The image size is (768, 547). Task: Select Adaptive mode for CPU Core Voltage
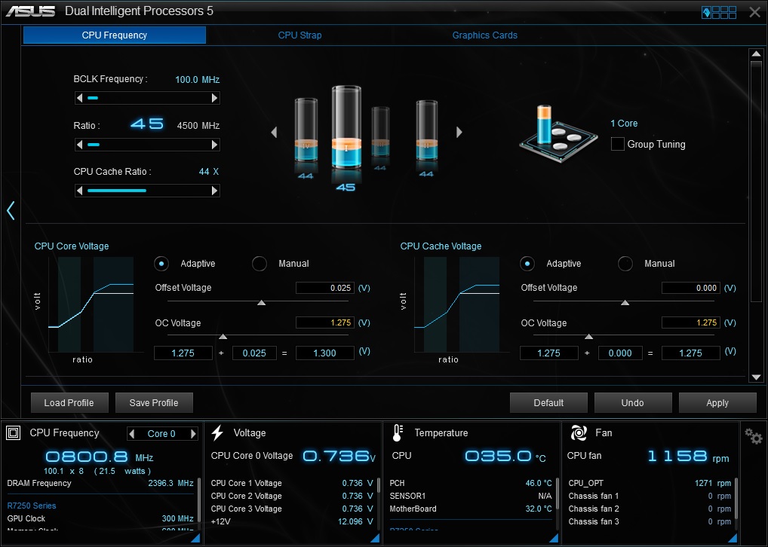click(x=161, y=264)
